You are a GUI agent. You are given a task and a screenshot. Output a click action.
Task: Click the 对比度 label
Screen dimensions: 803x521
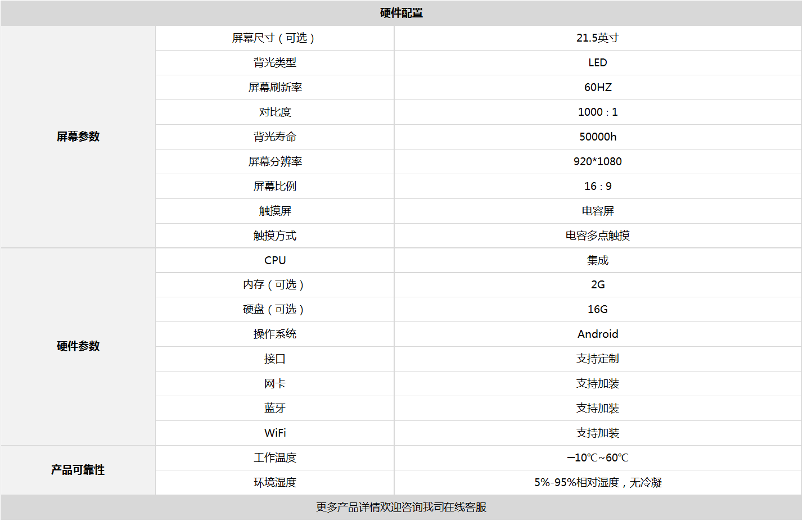click(275, 112)
